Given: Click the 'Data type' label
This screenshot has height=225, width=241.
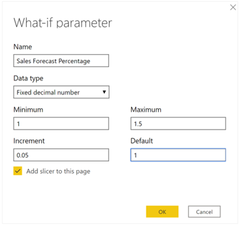Looking at the screenshot, I should (29, 79).
